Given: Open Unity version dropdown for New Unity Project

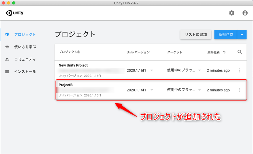Looking at the screenshot, I should 152,70.
